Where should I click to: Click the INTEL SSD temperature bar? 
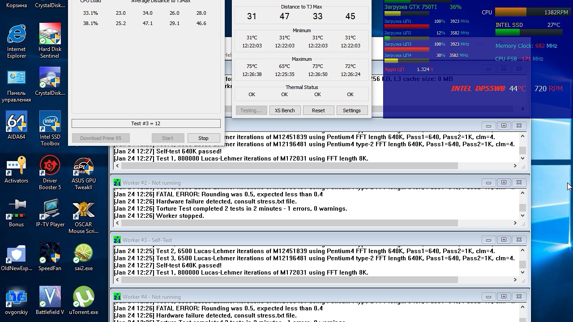[x=529, y=32]
